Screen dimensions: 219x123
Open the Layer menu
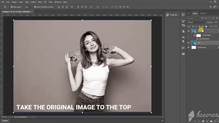point(21,2)
